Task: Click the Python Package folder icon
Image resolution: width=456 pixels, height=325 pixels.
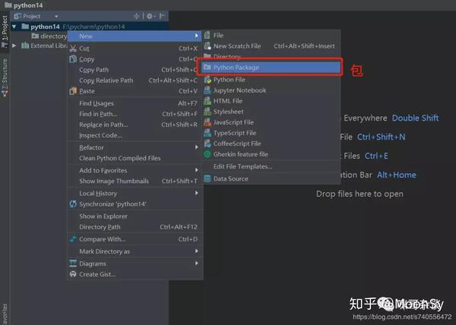Action: 207,67
